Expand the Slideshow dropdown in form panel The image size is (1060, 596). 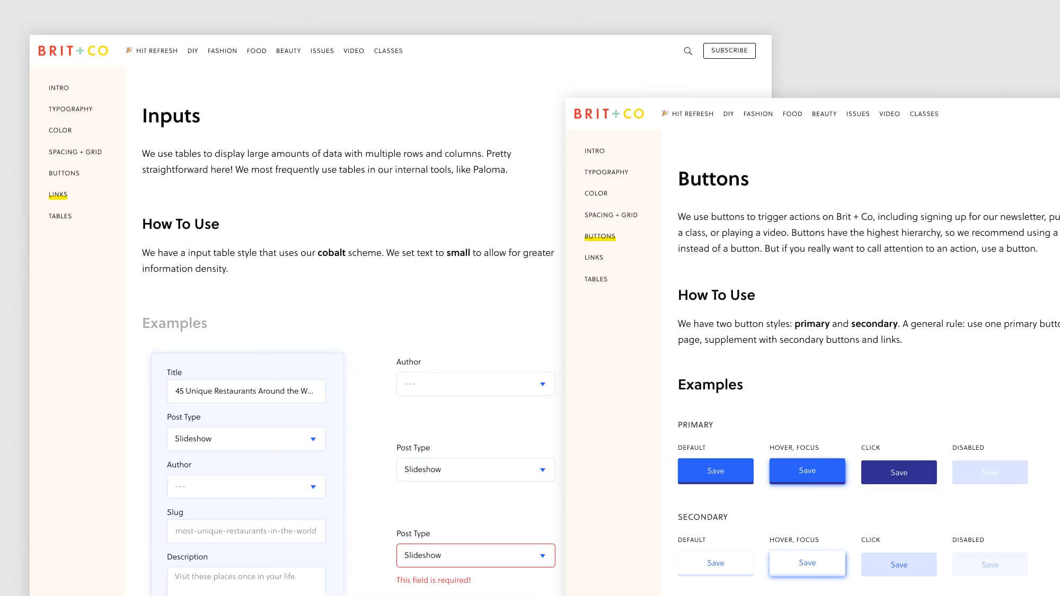246,439
